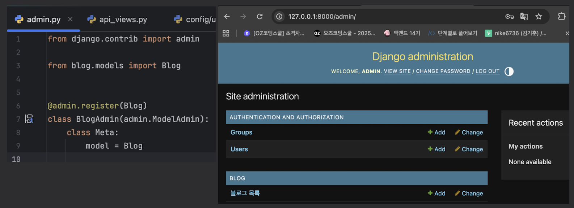Add a new User
Image resolution: width=574 pixels, height=208 pixels.
click(436, 149)
